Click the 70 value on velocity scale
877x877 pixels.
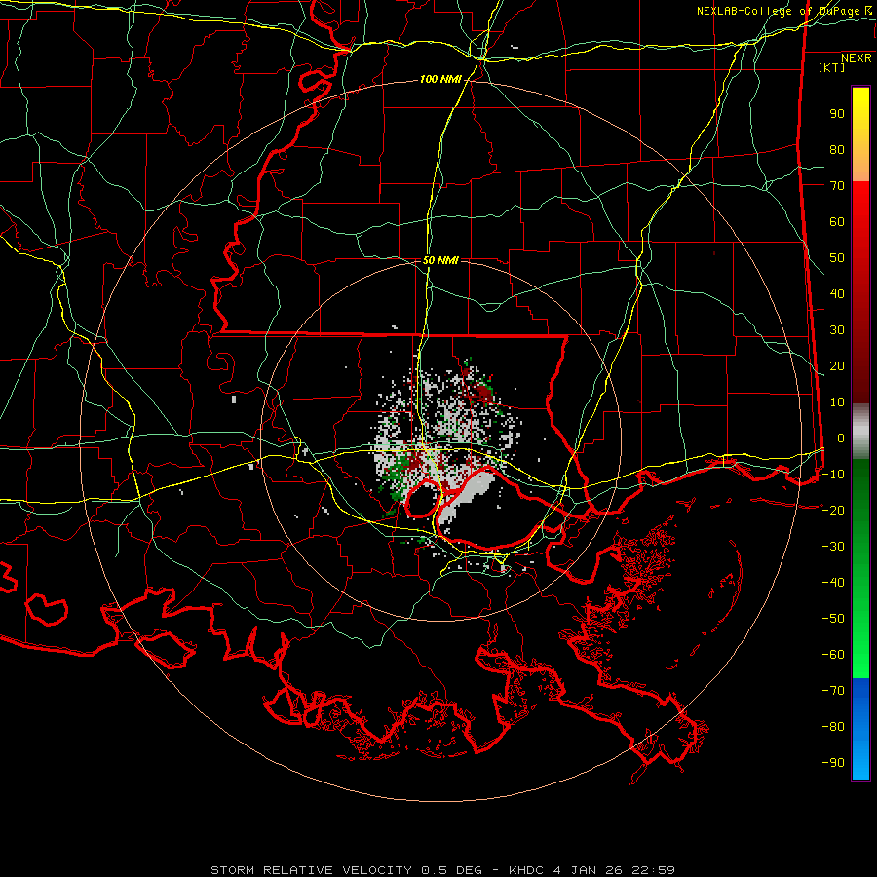click(x=837, y=186)
